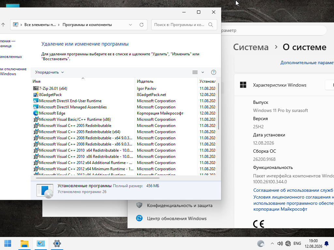Screen dimensions: 334x250
Task: Click the Корпорация Майкрософт publisher cell
Action: [160, 113]
